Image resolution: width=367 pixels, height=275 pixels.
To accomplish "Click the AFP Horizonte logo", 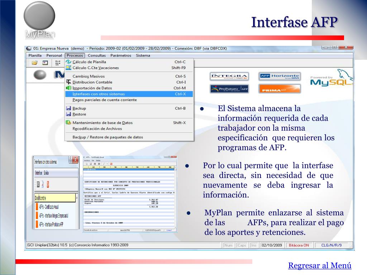I will pyautogui.click(x=280, y=76).
